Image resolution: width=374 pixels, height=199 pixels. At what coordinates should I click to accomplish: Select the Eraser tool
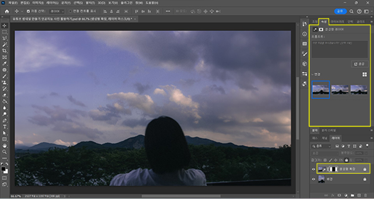click(4, 95)
